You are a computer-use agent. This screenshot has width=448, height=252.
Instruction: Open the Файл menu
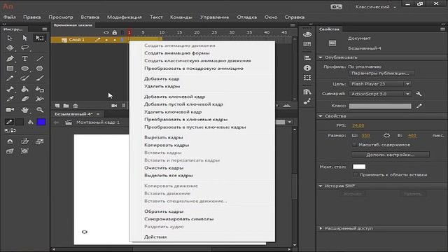pyautogui.click(x=10, y=17)
